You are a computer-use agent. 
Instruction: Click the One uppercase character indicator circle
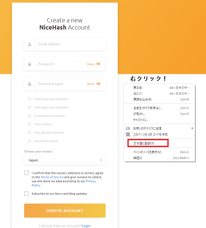(x=30, y=107)
